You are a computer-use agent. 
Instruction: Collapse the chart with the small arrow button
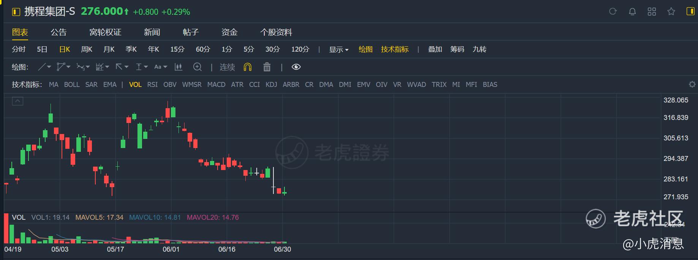point(17,101)
